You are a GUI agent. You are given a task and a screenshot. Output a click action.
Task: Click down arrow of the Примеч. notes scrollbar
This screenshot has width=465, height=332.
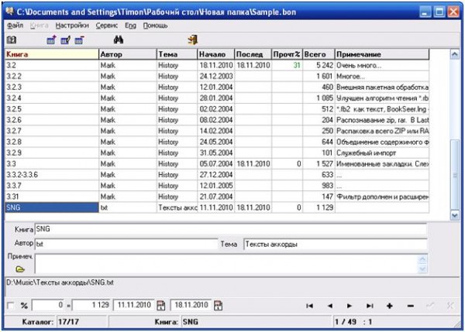pos(422,269)
